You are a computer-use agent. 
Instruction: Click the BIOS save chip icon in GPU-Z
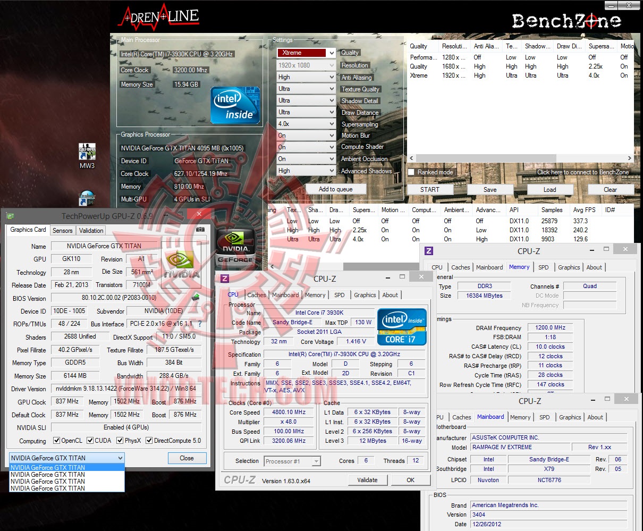pyautogui.click(x=196, y=297)
